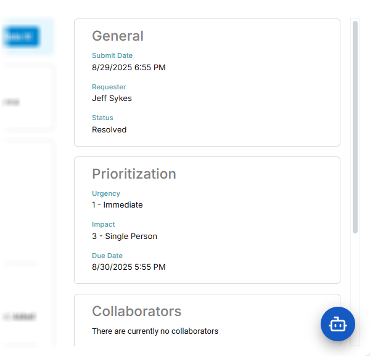The image size is (370, 356).
Task: Click the Due Date field label
Action: click(x=107, y=256)
